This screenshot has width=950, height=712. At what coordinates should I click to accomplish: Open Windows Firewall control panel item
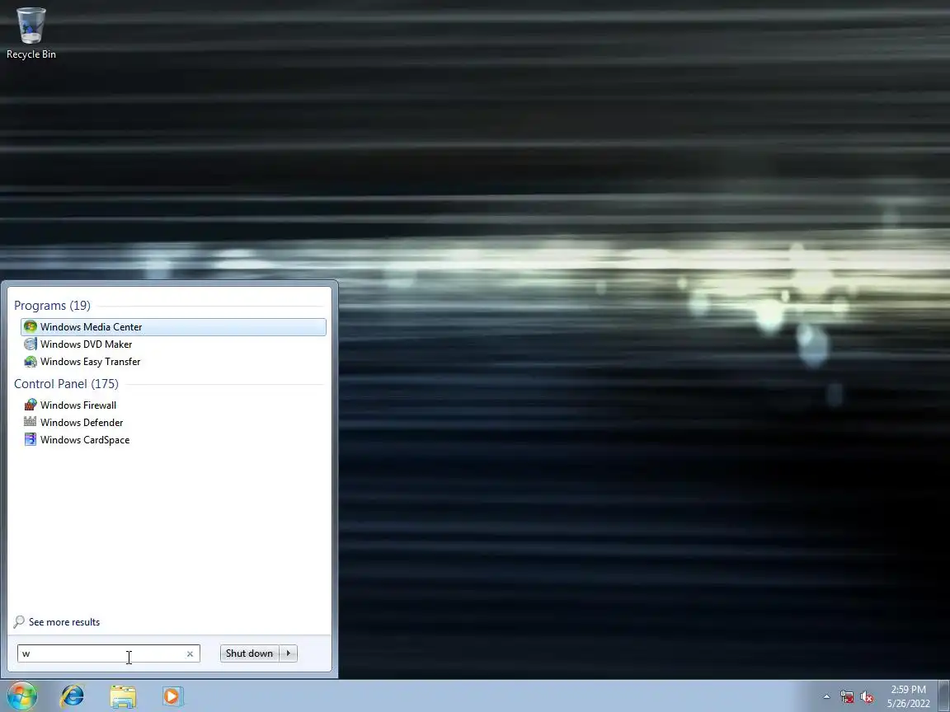point(173,405)
